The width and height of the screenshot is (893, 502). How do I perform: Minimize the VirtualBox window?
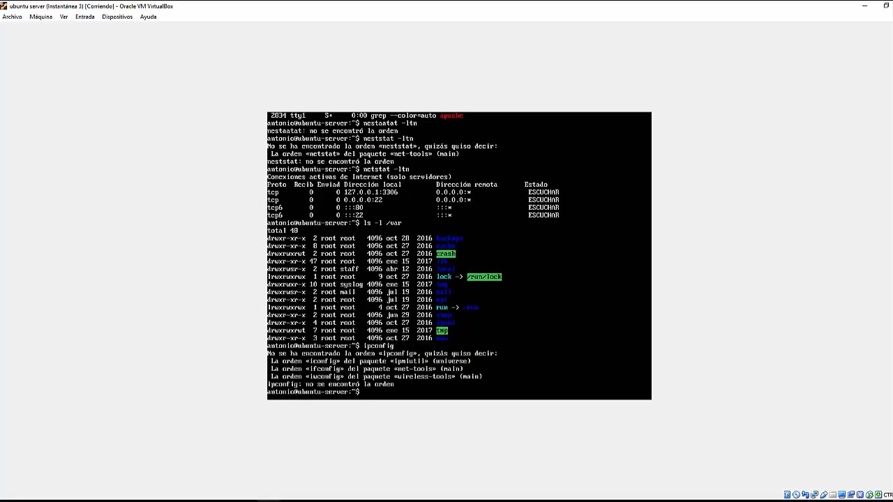(864, 6)
